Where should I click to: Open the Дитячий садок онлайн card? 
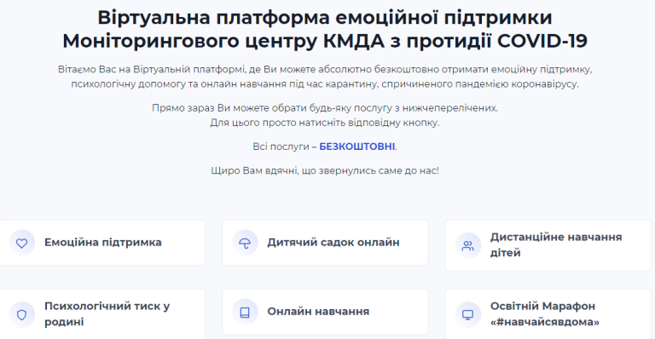(x=325, y=243)
